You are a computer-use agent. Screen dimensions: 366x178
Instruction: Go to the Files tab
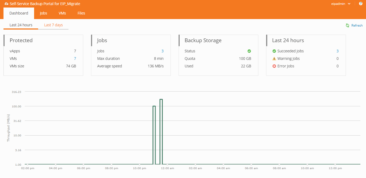(81, 13)
